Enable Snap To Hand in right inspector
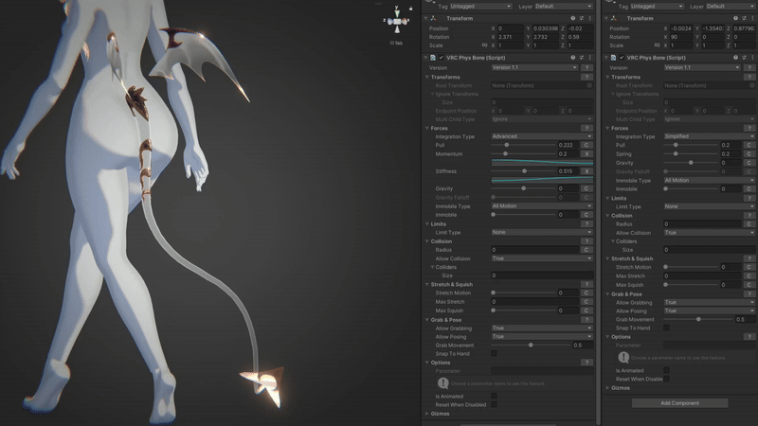This screenshot has height=426, width=758. [667, 328]
